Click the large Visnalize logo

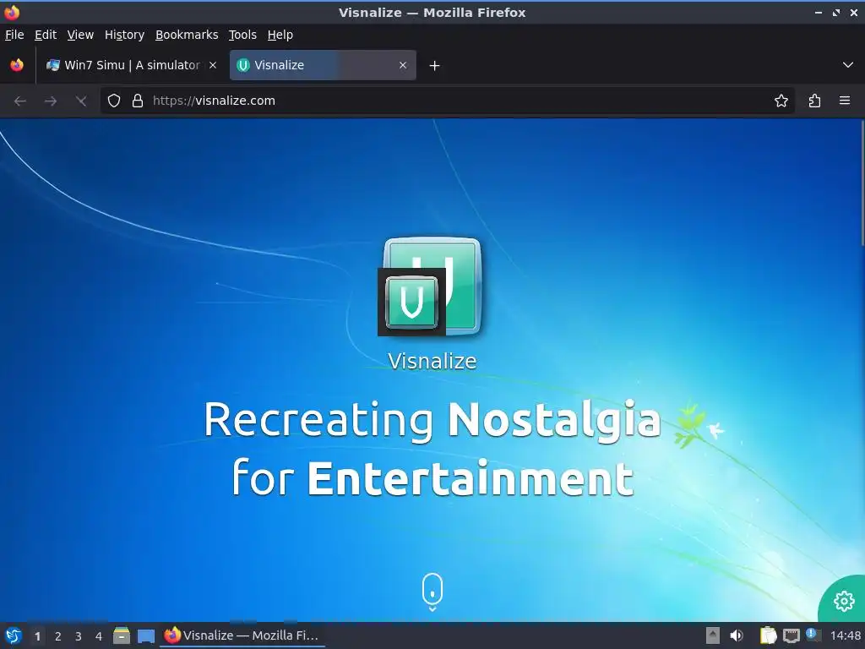(x=432, y=286)
